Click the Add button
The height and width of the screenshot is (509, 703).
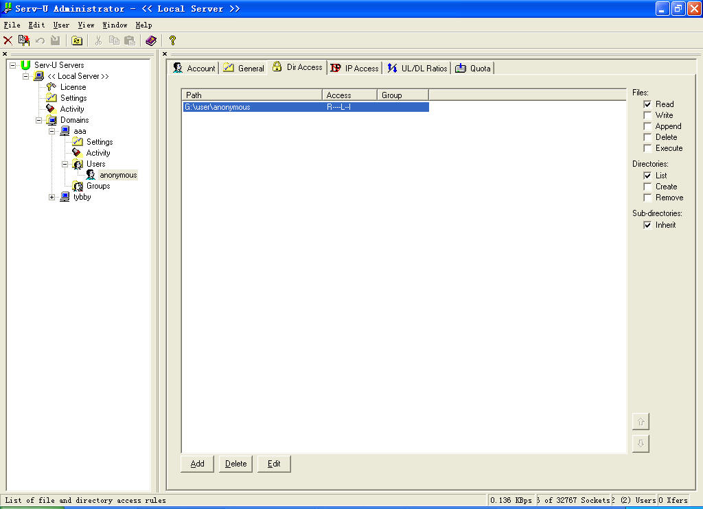[197, 464]
